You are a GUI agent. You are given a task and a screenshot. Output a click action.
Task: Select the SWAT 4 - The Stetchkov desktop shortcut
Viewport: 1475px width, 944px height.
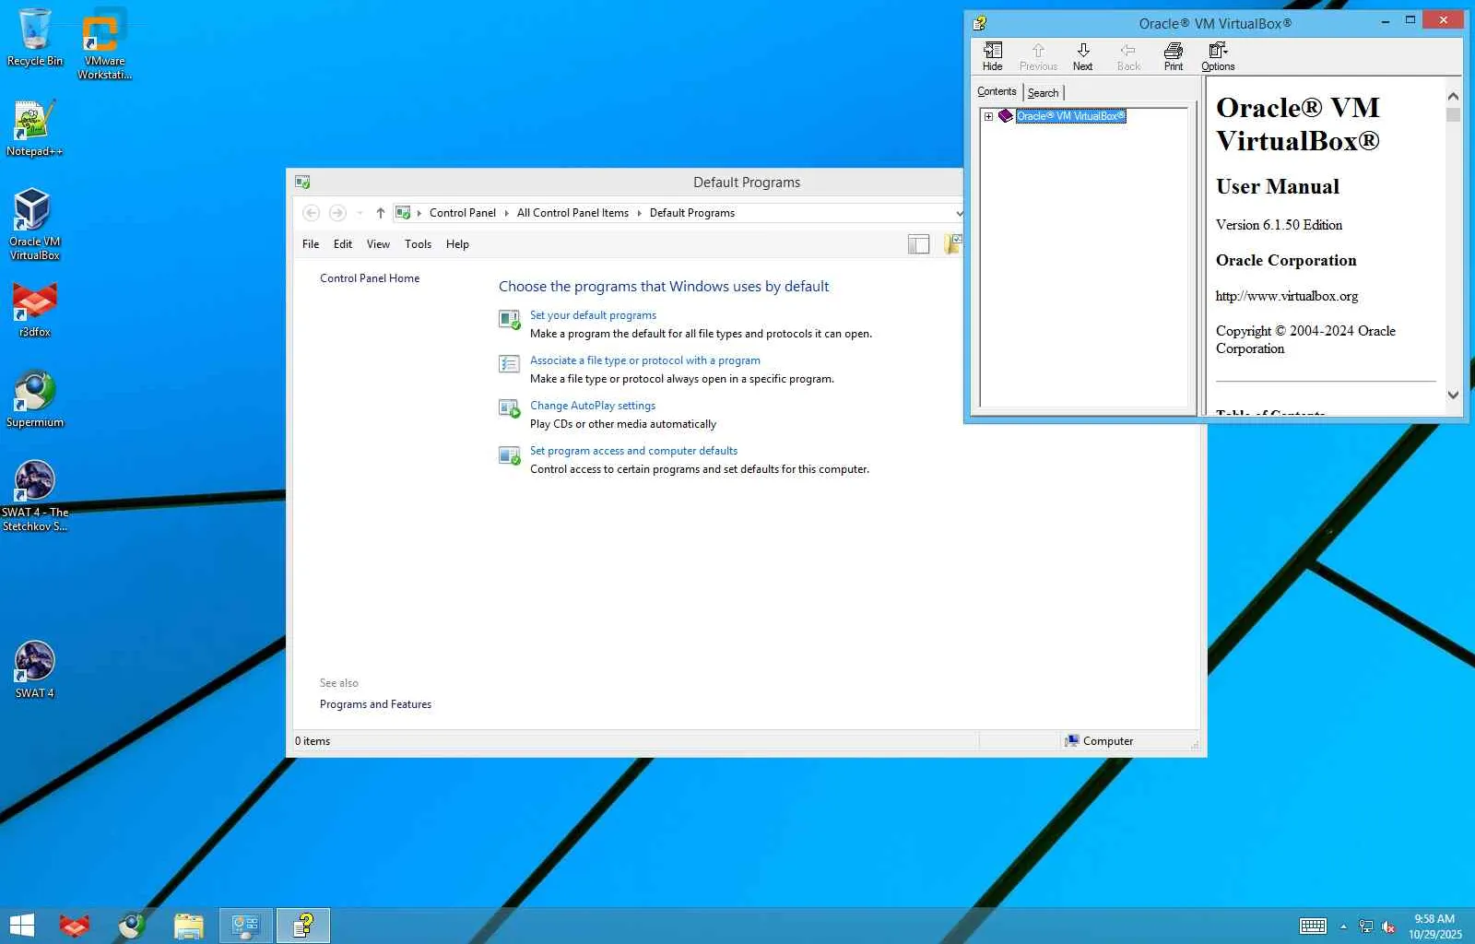pos(35,496)
